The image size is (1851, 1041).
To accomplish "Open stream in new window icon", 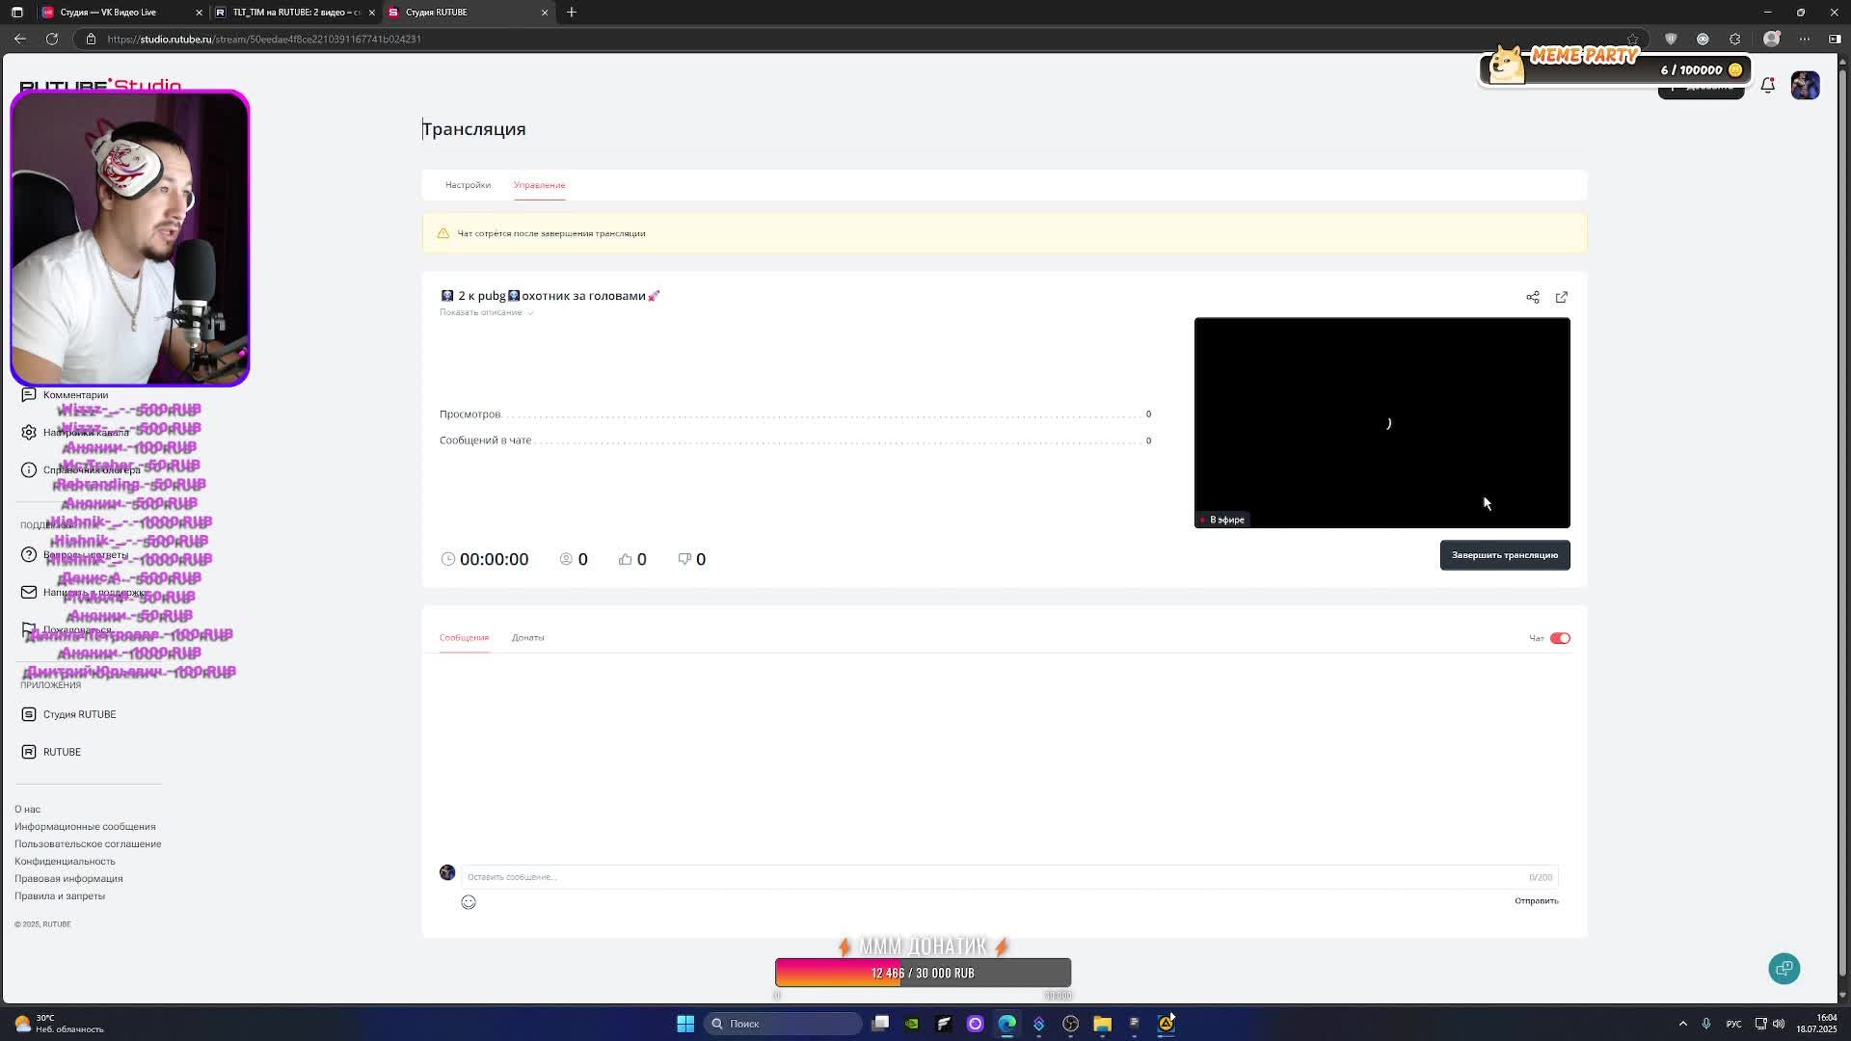I will [x=1561, y=297].
